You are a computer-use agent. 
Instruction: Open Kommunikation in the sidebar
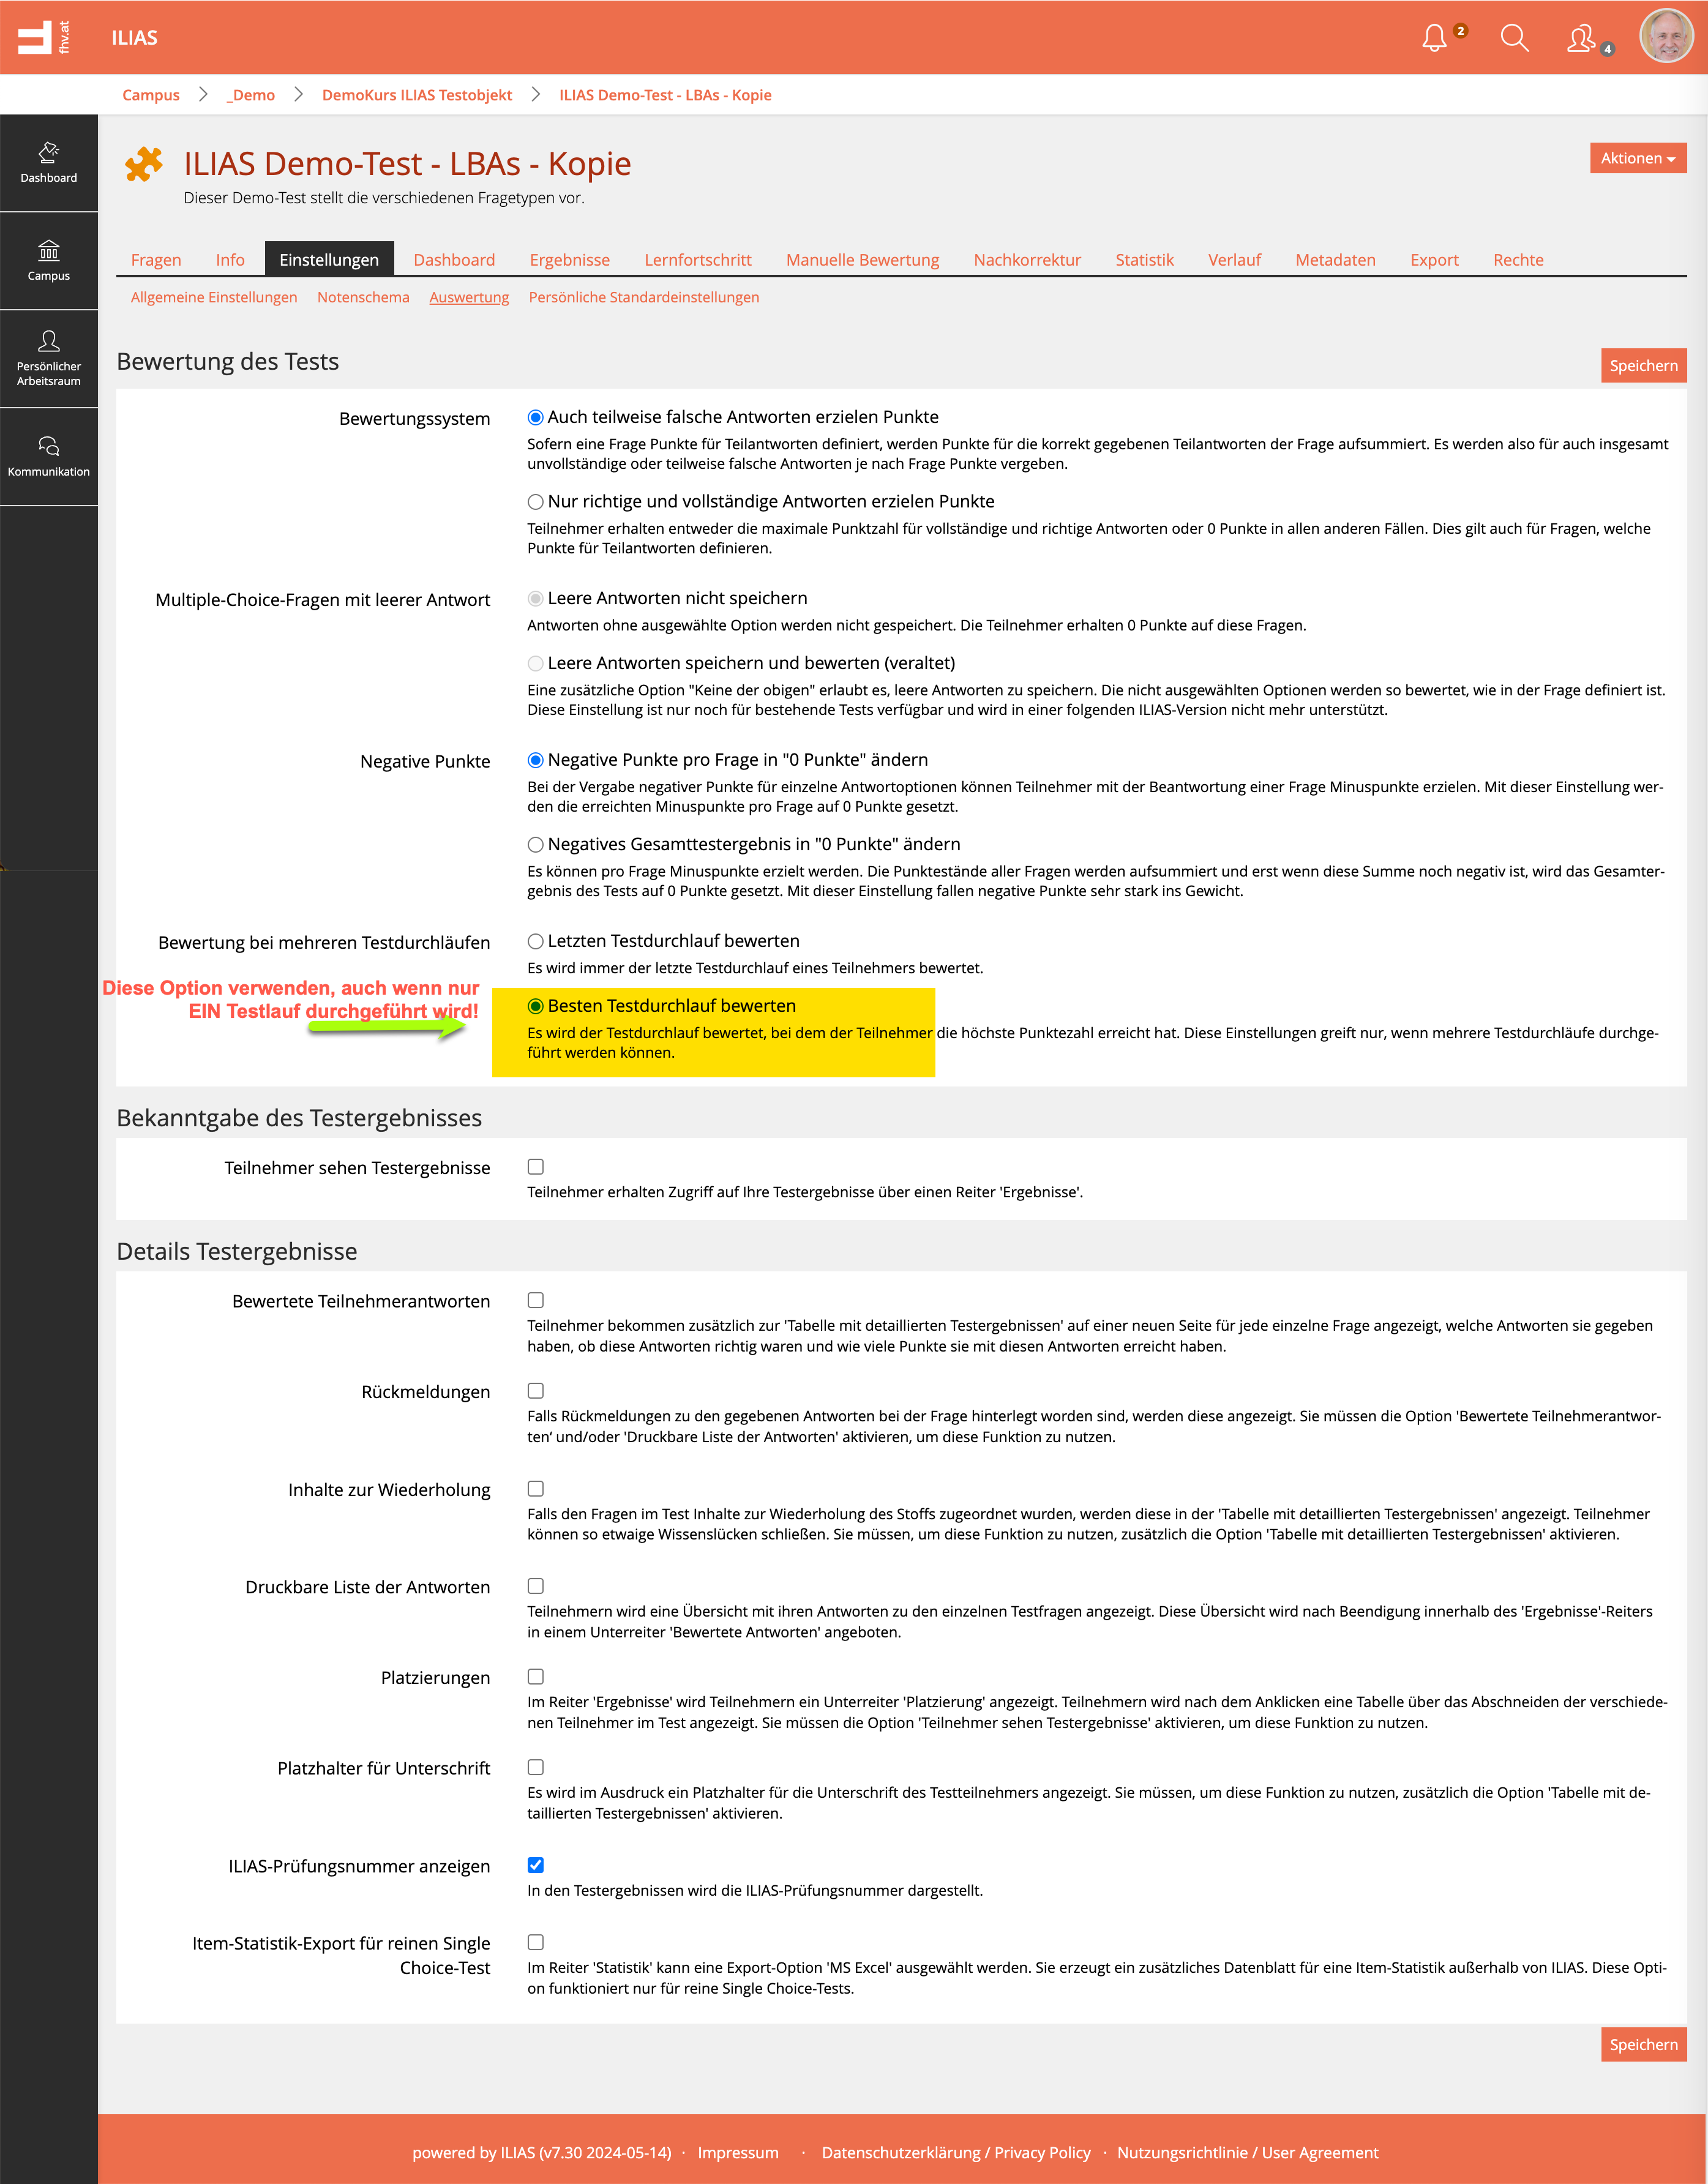pyautogui.click(x=49, y=457)
